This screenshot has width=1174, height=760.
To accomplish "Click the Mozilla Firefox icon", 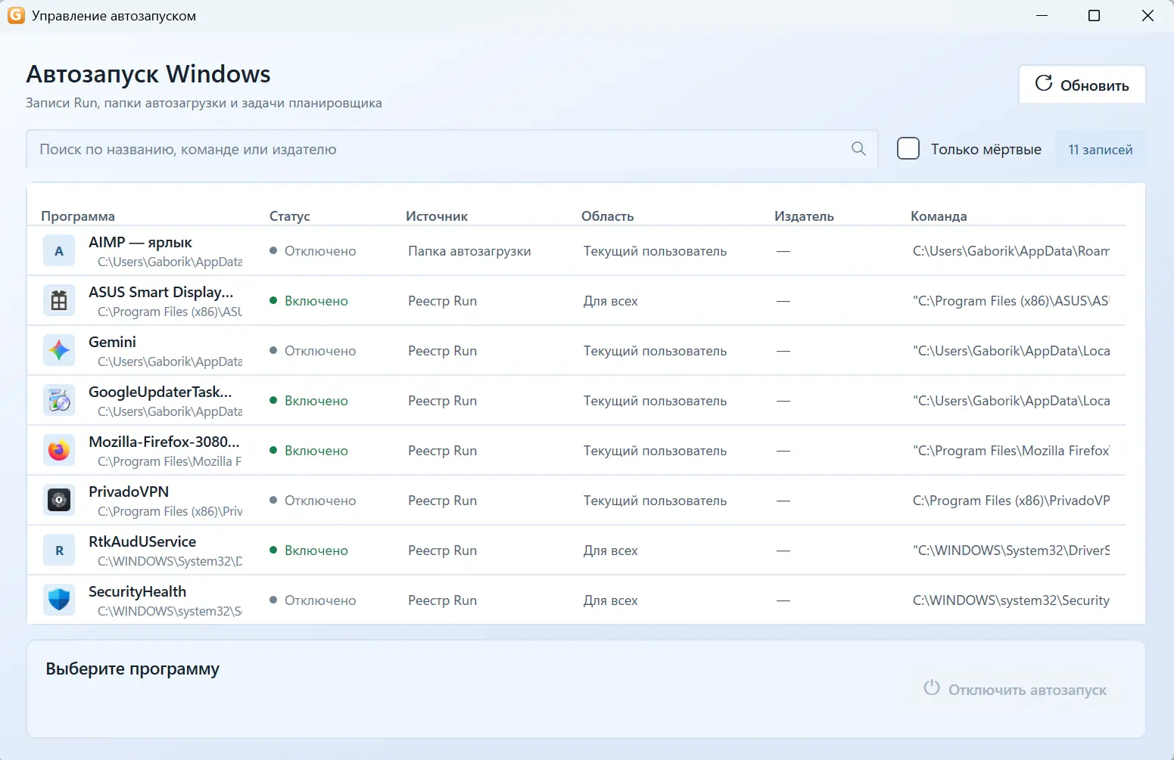I will 59,451.
